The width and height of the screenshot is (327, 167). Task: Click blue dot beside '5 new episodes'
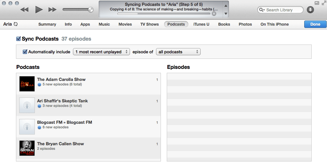pos(39,85)
